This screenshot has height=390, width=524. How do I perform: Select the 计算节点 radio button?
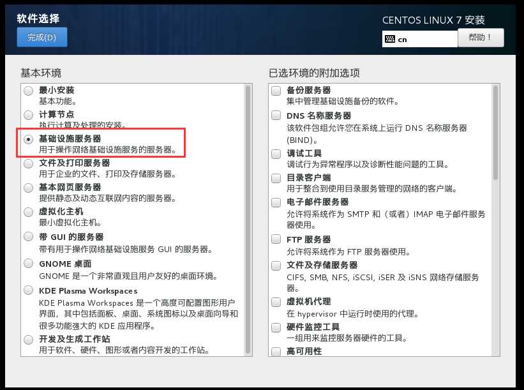coord(29,115)
